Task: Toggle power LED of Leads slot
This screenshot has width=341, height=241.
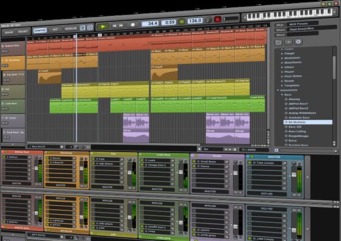Action: coord(142,160)
